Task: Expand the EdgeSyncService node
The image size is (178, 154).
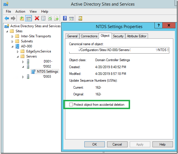Action: [x=18, y=52]
